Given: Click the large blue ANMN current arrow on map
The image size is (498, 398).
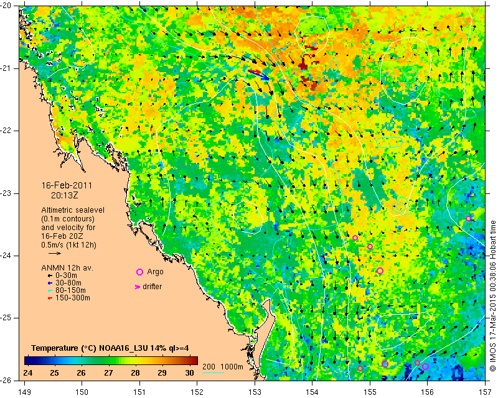Looking at the screenshot, I should tap(258, 75).
